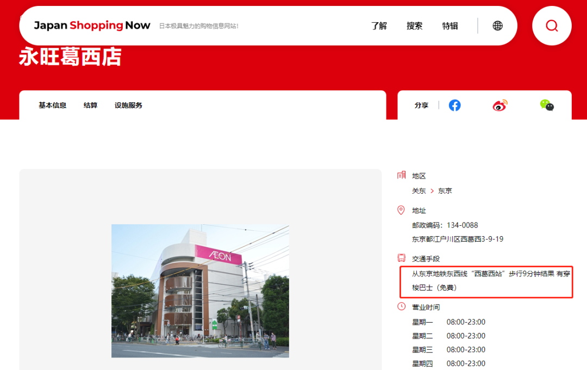Select the postal code 134-0088 text

[x=463, y=225]
